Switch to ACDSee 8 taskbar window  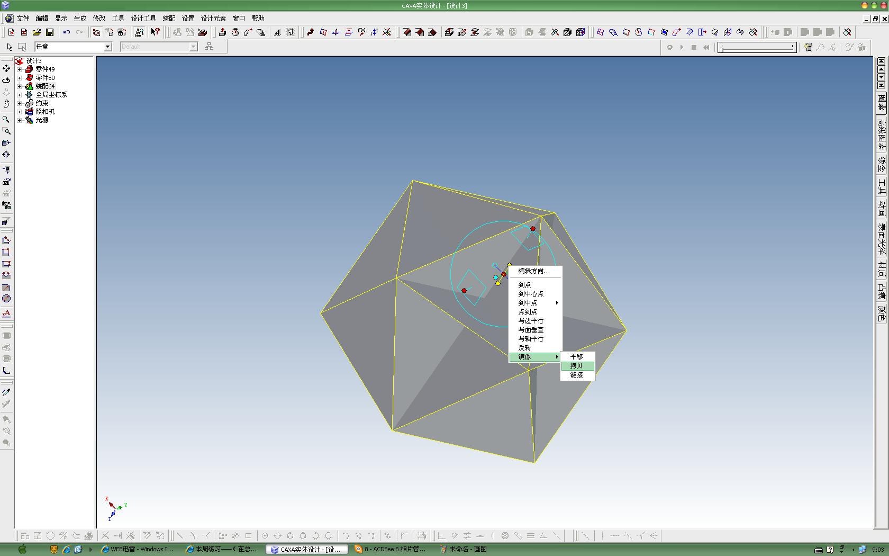point(392,549)
